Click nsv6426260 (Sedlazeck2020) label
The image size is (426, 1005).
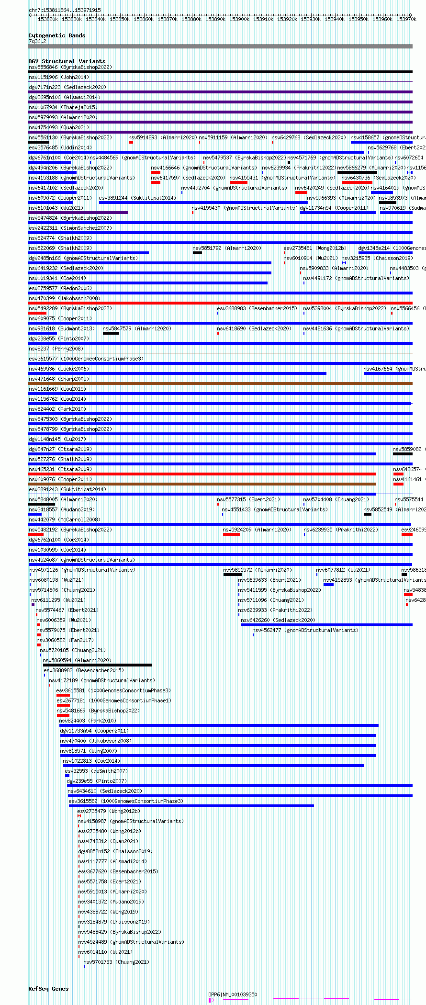[278, 620]
